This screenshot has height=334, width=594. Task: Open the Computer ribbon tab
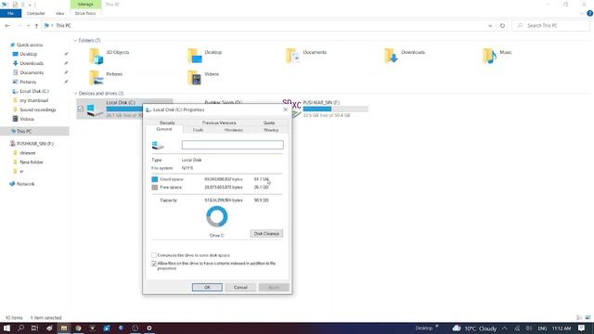[x=35, y=13]
